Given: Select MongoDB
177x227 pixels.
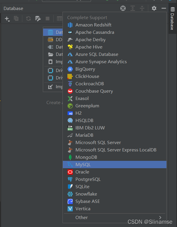Looking at the screenshot, I should tap(114, 157).
